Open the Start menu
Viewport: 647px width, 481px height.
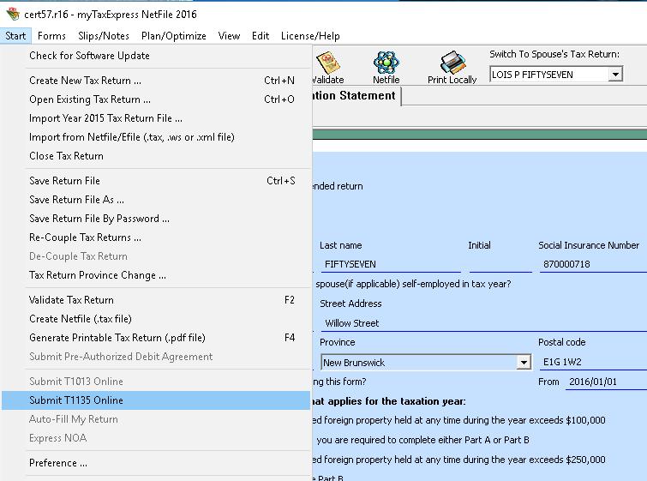[x=15, y=36]
